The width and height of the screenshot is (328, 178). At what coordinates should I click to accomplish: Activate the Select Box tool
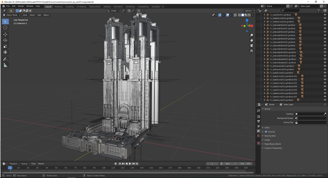pyautogui.click(x=5, y=21)
